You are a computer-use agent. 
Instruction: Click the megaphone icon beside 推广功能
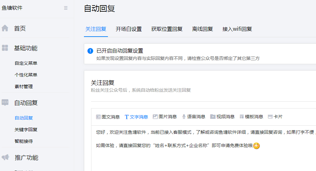[6, 157]
